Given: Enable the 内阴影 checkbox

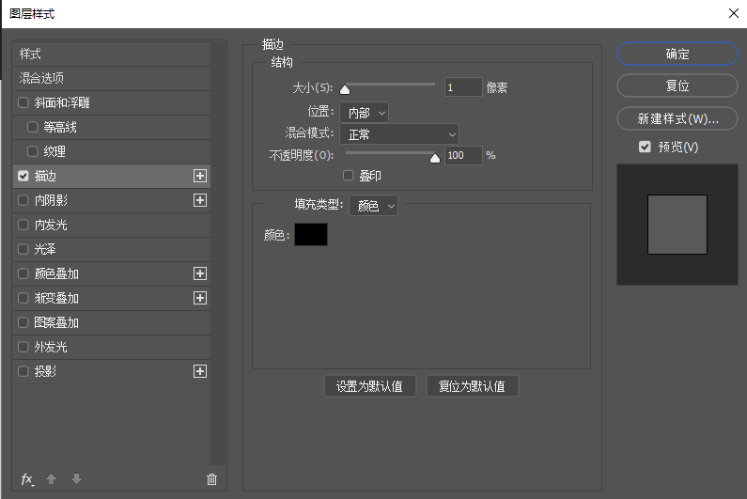Looking at the screenshot, I should pos(23,200).
